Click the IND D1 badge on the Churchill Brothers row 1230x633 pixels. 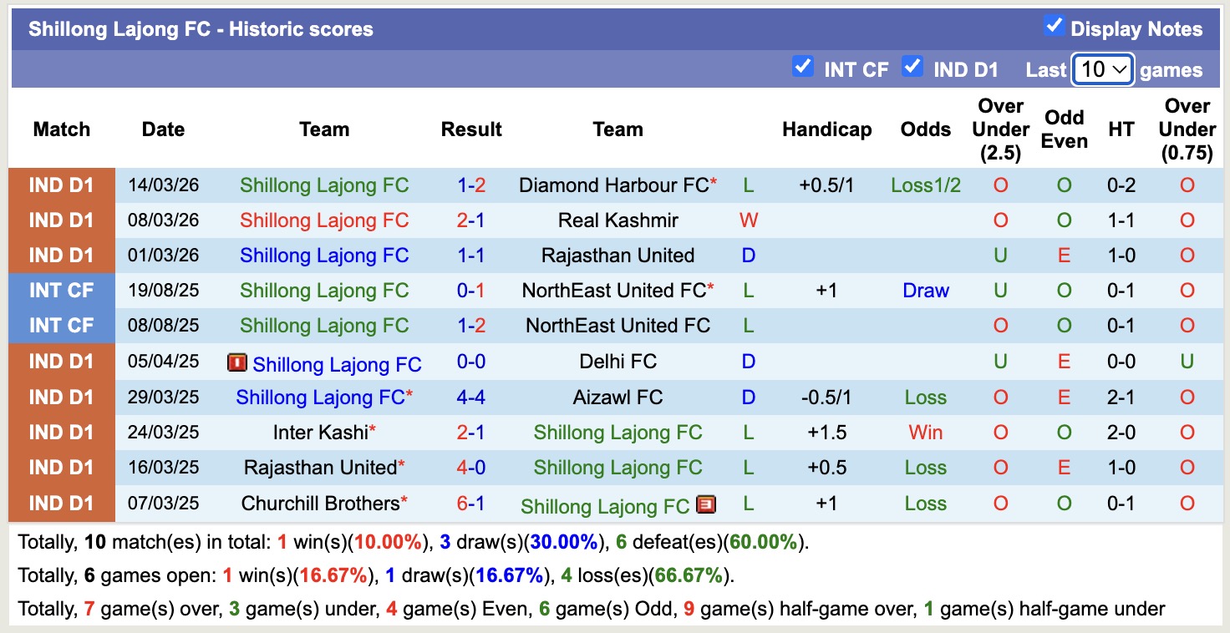pos(62,504)
